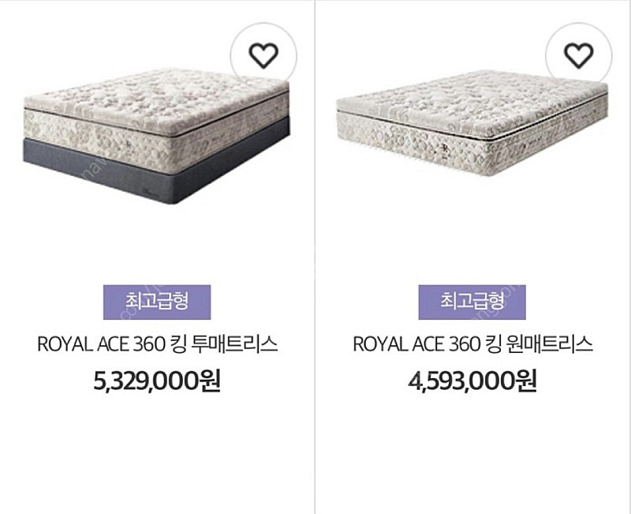The height and width of the screenshot is (514, 631).
Task: Click the 원 currency symbol after 5,329,000
Action: pyautogui.click(x=210, y=381)
